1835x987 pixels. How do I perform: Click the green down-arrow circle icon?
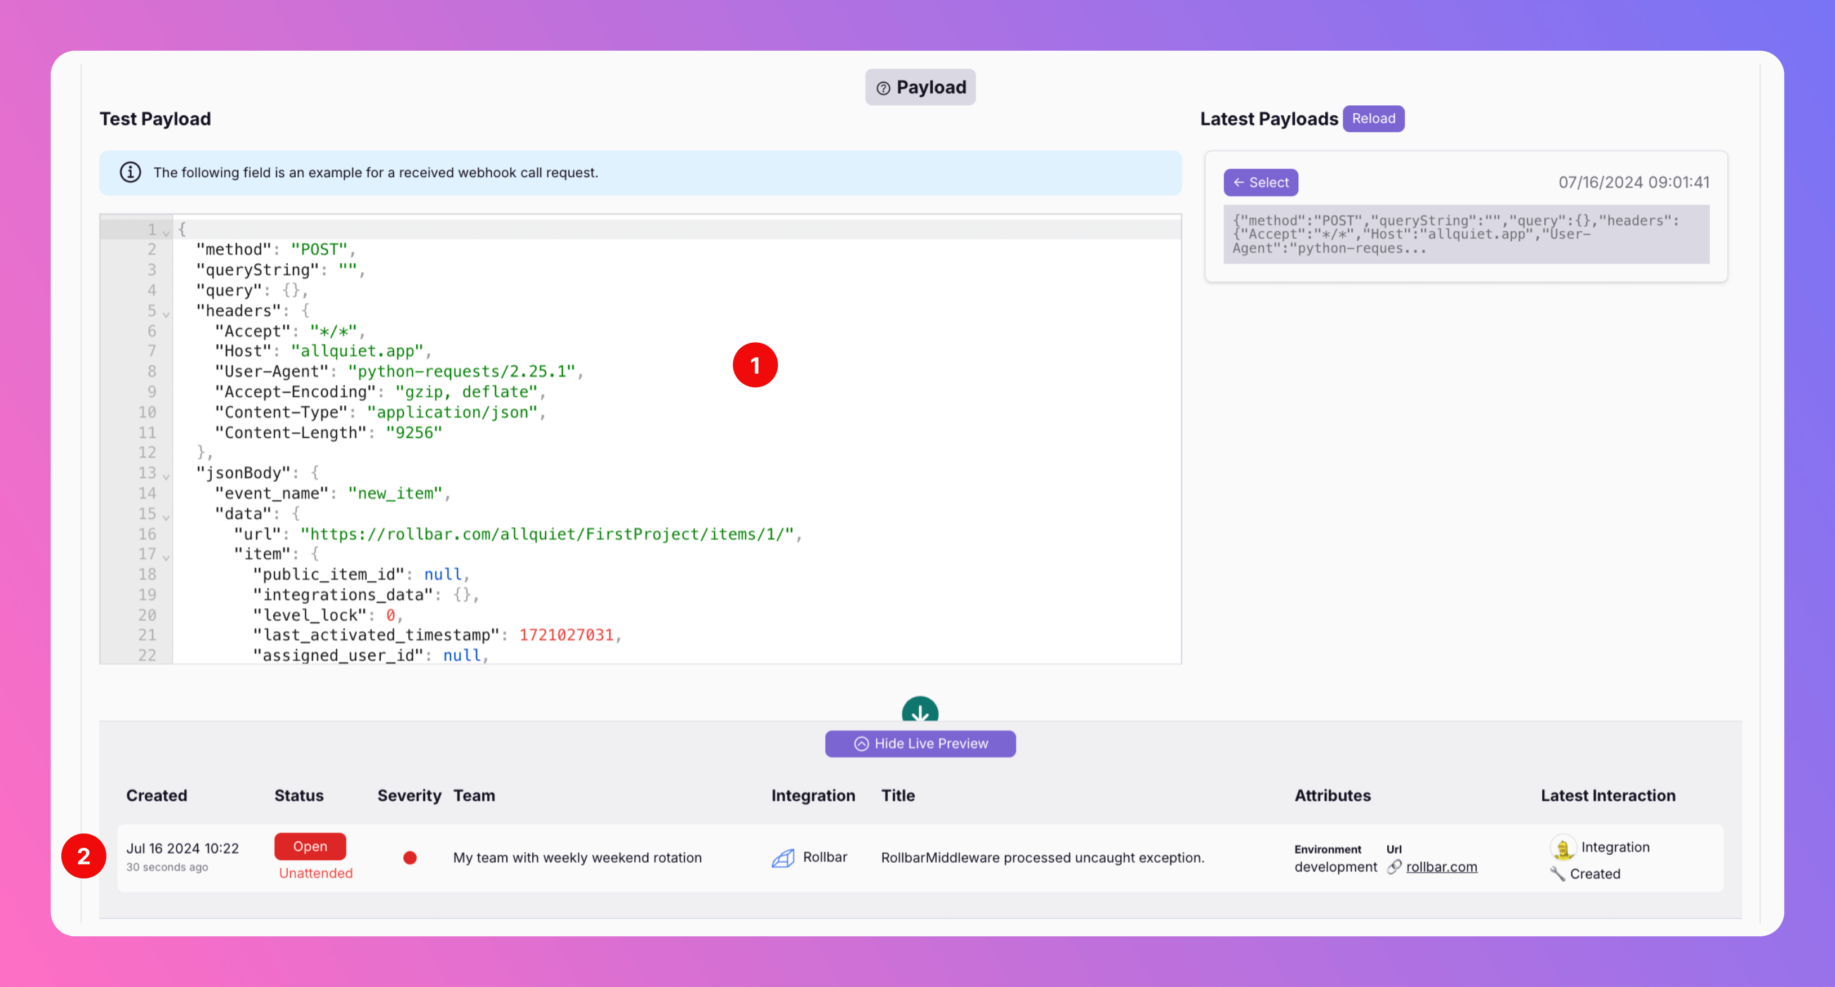click(x=920, y=710)
